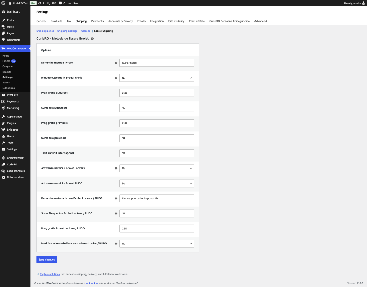
Task: Open the CurieRO Test site home icon
Action: click(x=10, y=3)
